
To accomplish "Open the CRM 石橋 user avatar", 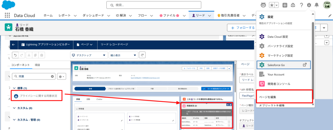I will (327, 5).
